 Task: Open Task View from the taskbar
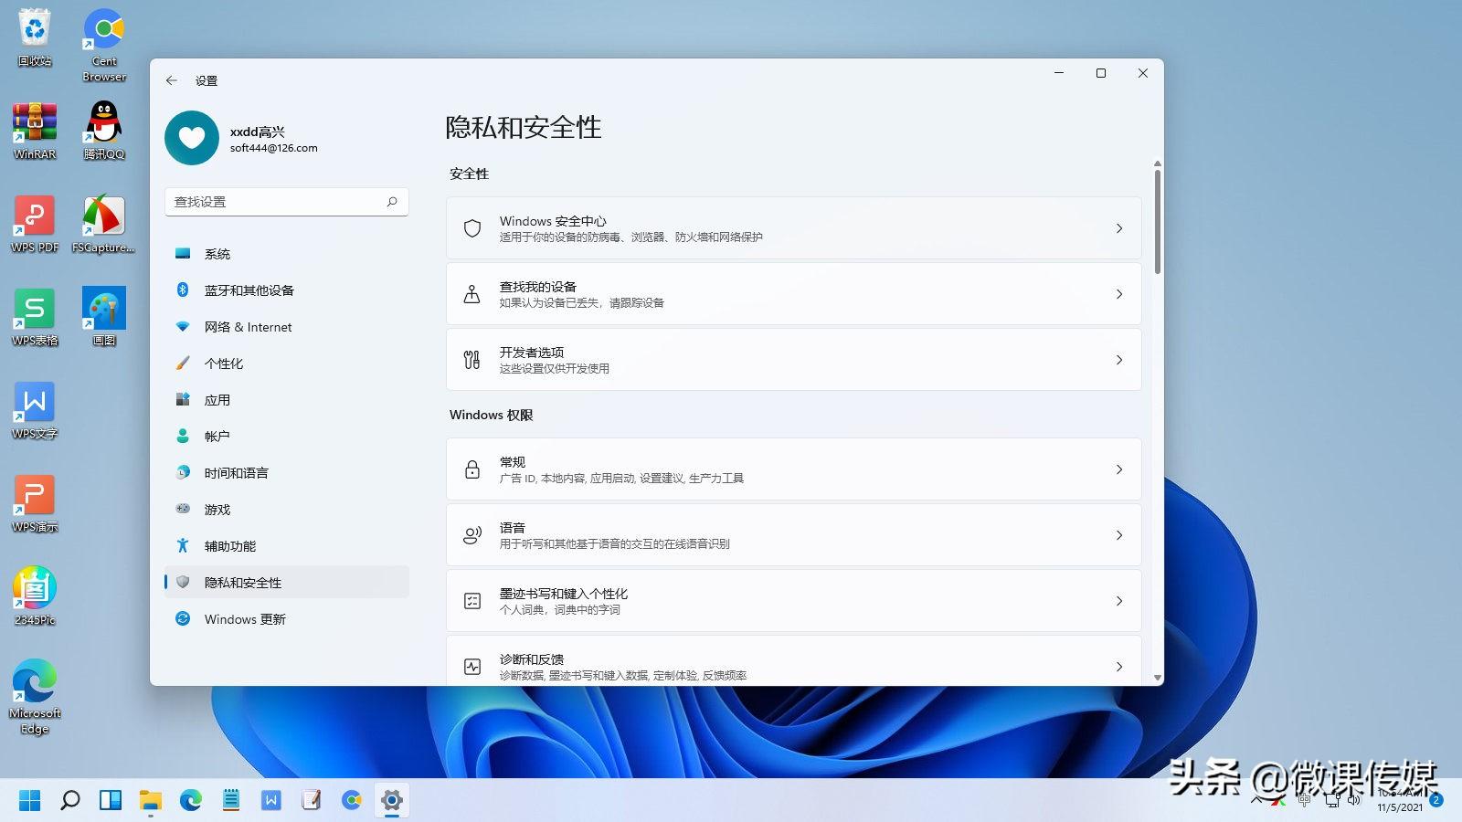[111, 800]
